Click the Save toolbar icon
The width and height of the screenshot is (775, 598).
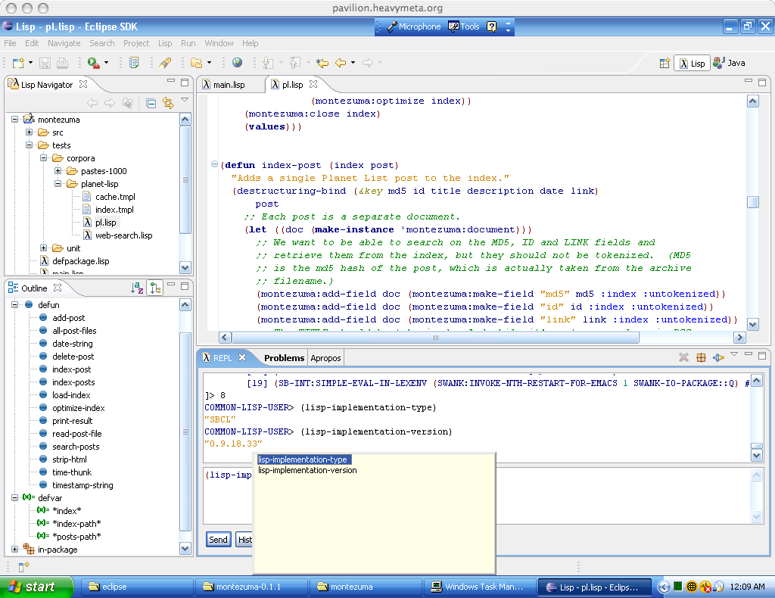point(45,63)
